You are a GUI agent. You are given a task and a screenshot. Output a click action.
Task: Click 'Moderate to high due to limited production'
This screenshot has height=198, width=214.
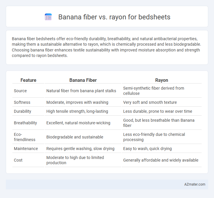point(75,160)
